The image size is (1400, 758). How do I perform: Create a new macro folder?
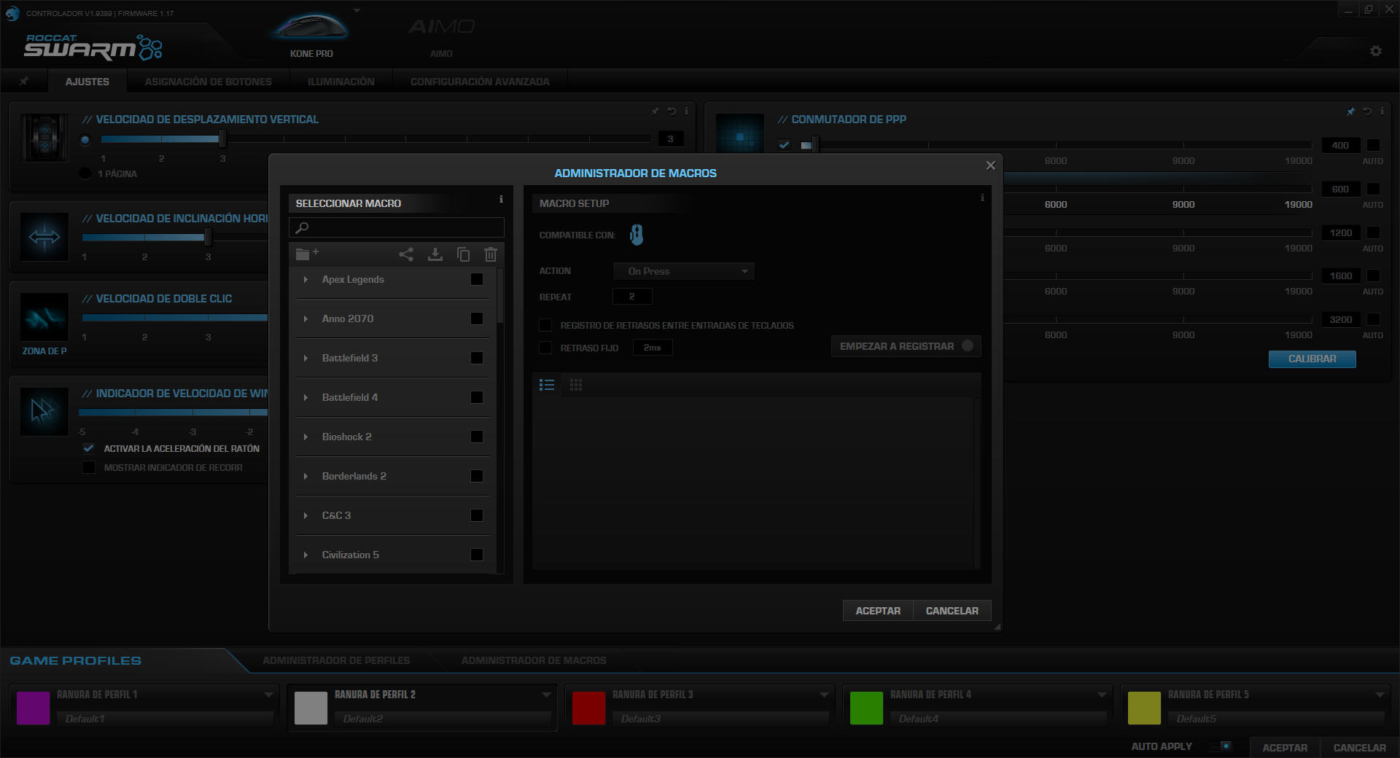pyautogui.click(x=307, y=254)
